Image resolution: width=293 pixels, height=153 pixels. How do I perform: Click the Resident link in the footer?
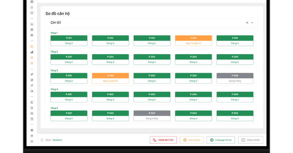[57, 140]
